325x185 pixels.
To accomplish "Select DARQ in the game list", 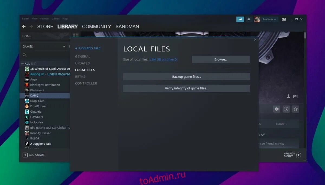I will [45, 96].
